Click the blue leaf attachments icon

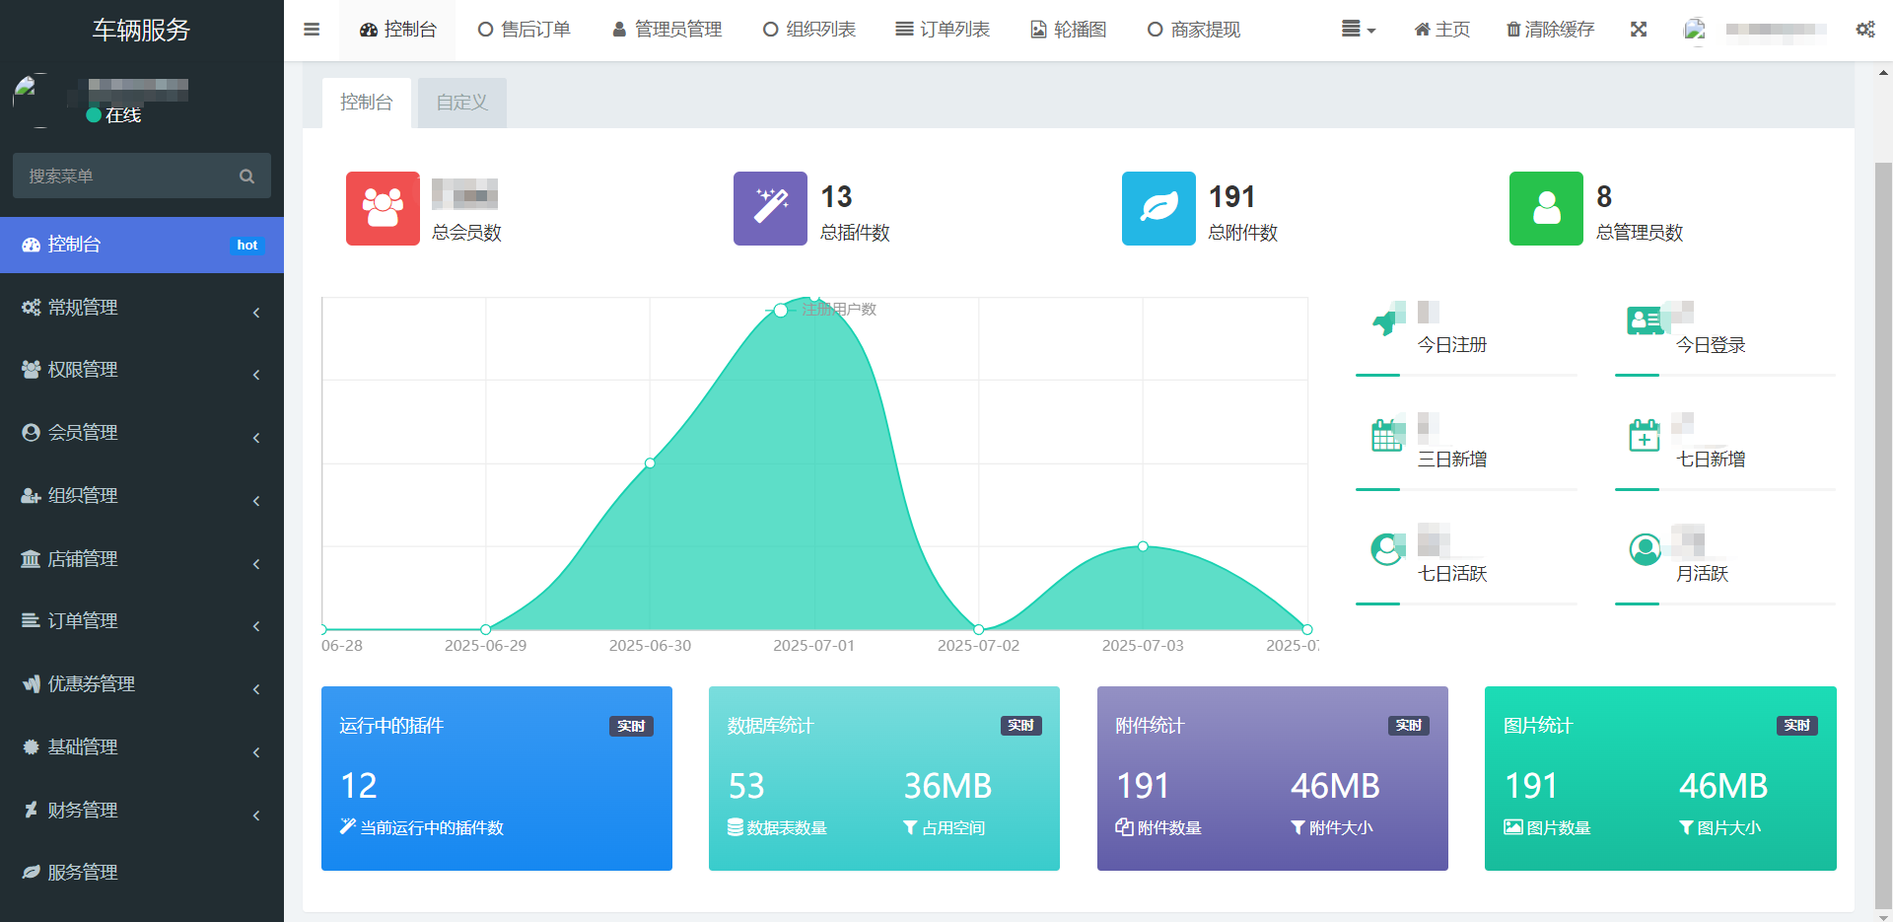pyautogui.click(x=1158, y=208)
